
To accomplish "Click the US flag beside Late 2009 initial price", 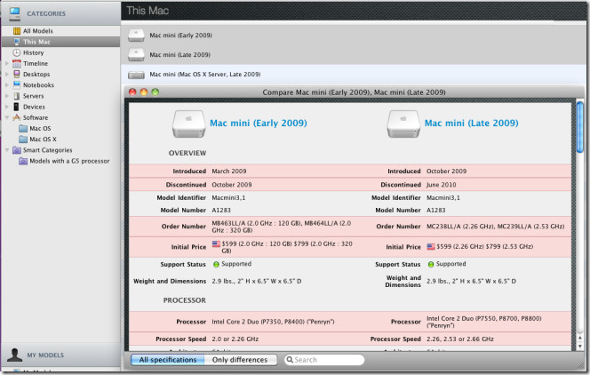I will tap(431, 247).
